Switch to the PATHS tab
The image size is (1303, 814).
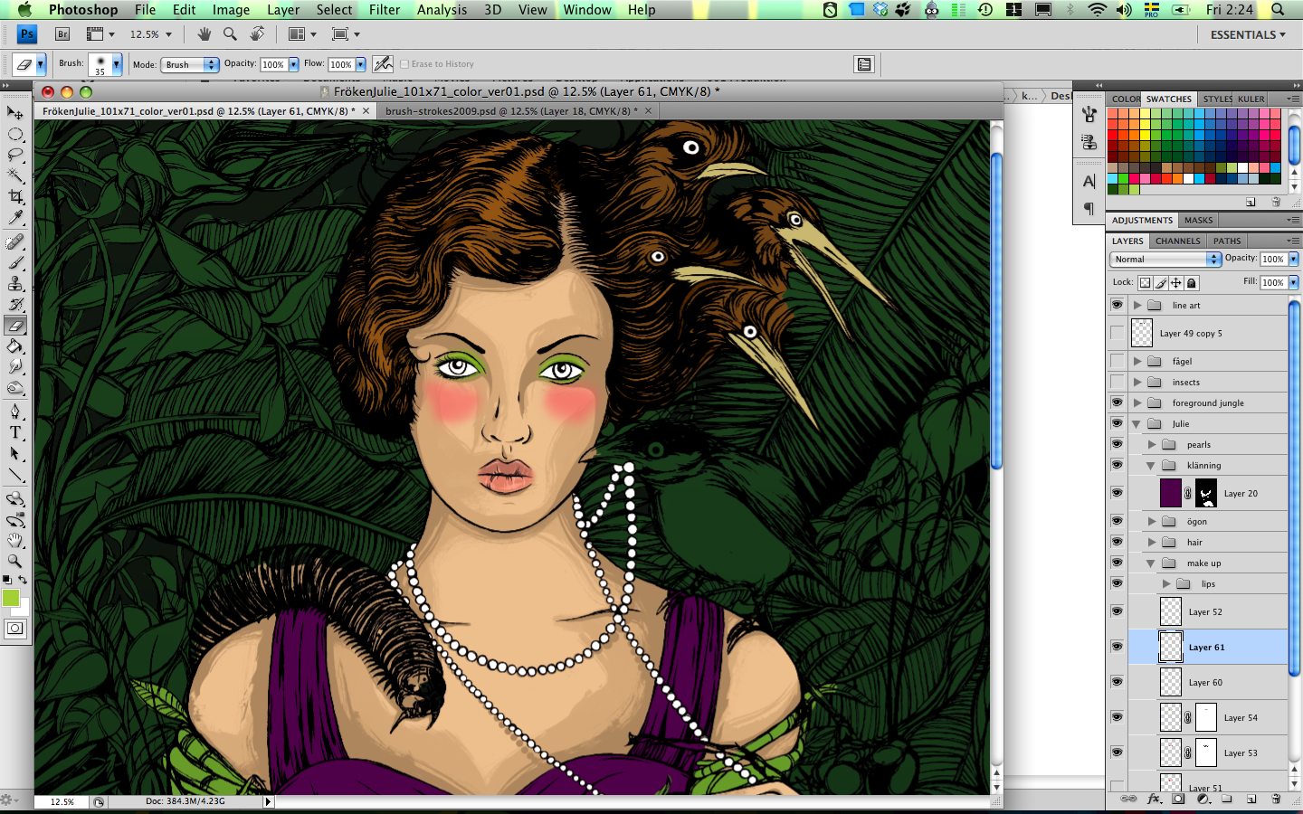tap(1227, 241)
